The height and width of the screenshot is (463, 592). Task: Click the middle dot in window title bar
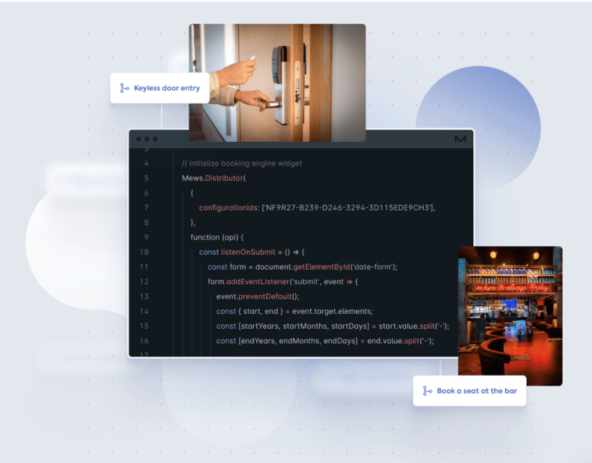(x=147, y=139)
